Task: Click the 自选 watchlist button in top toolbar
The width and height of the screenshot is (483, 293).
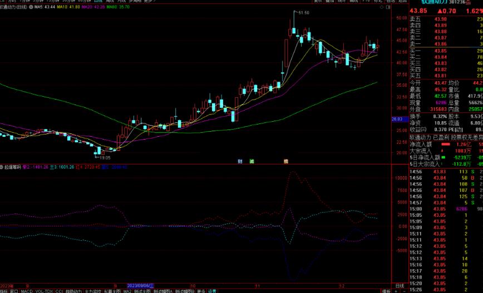Action: (x=390, y=1)
